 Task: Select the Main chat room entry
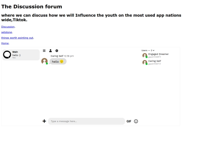[21, 55]
